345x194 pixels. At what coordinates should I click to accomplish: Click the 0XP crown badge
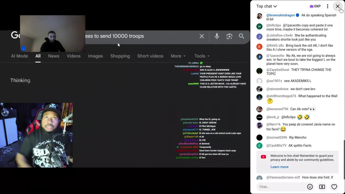coord(315,6)
